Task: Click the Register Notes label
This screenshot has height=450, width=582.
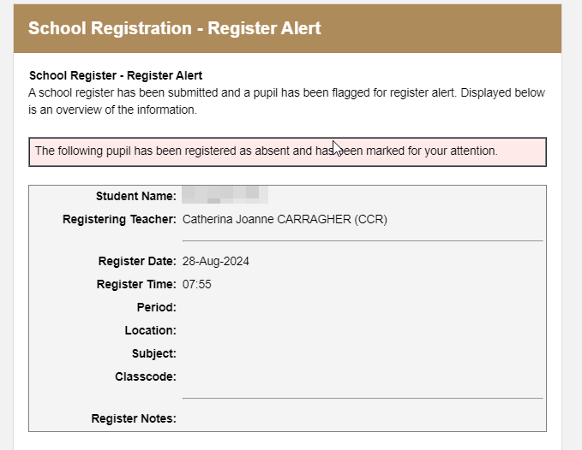Action: tap(133, 418)
